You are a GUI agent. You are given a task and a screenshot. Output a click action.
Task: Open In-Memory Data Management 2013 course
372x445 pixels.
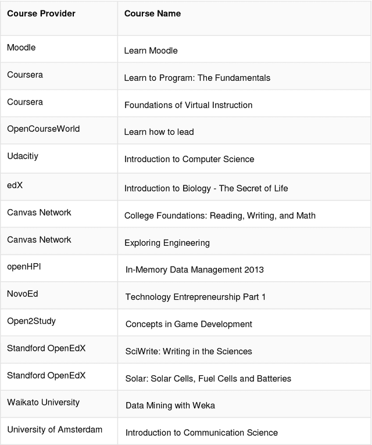pos(195,270)
